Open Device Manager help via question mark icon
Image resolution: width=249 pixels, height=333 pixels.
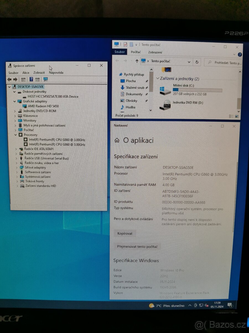click(31, 80)
